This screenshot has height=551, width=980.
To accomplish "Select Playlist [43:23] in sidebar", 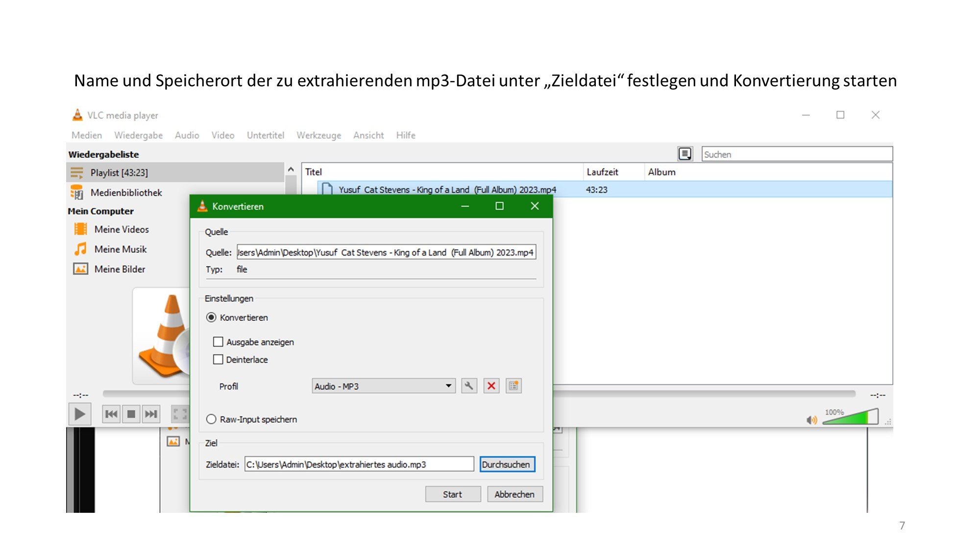I will [x=119, y=172].
